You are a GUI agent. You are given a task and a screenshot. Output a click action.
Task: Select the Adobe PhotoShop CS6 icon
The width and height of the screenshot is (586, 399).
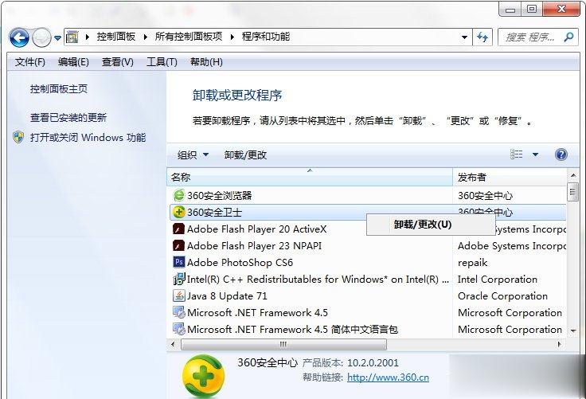pos(179,262)
